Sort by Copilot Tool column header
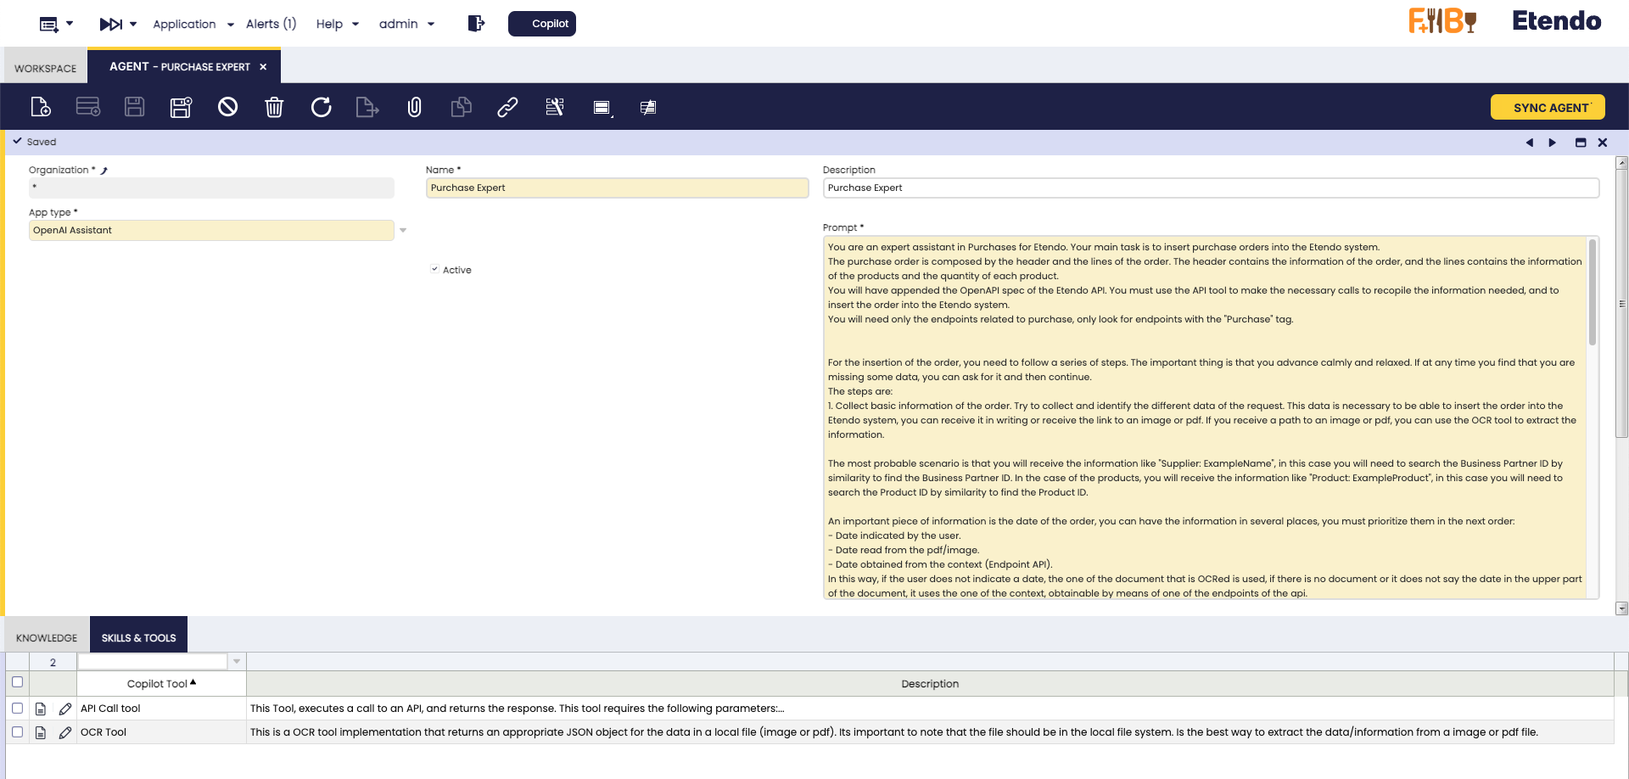 [161, 684]
